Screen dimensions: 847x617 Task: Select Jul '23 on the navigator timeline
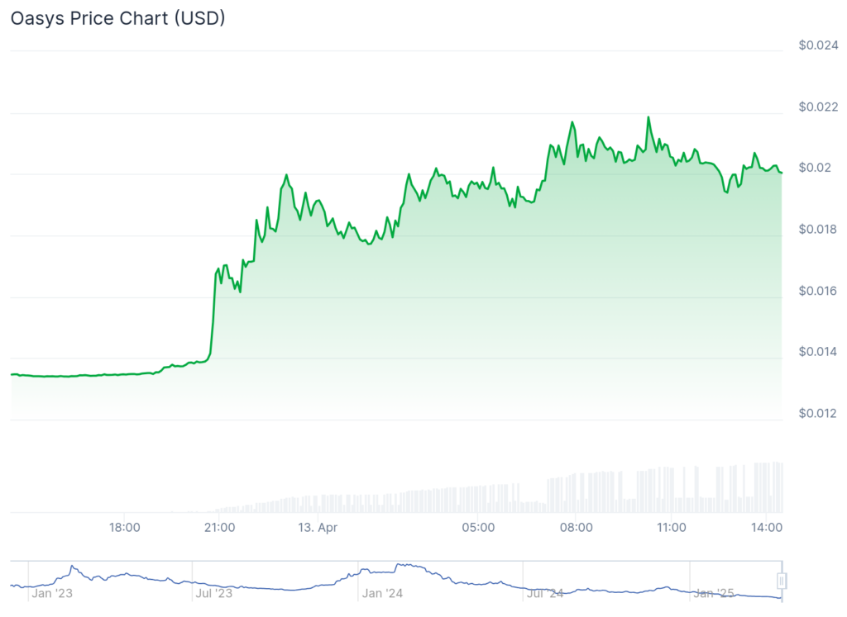[214, 593]
